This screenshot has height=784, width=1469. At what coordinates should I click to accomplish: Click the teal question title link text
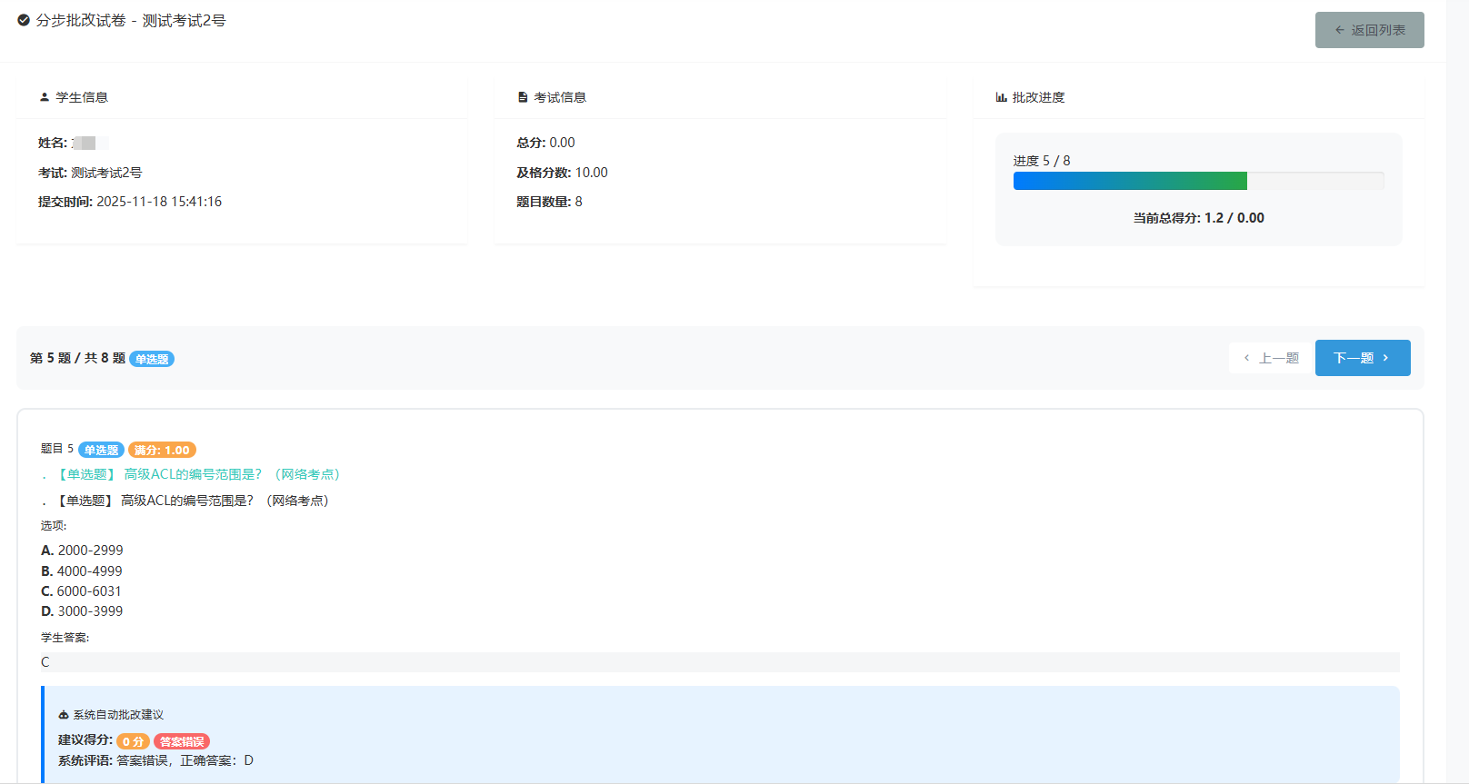click(x=198, y=474)
